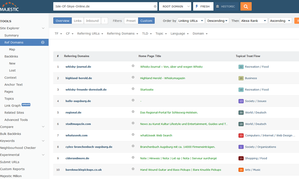Open gear menu for cylex-branchenbuch-augsburg.de

coord(133,146)
